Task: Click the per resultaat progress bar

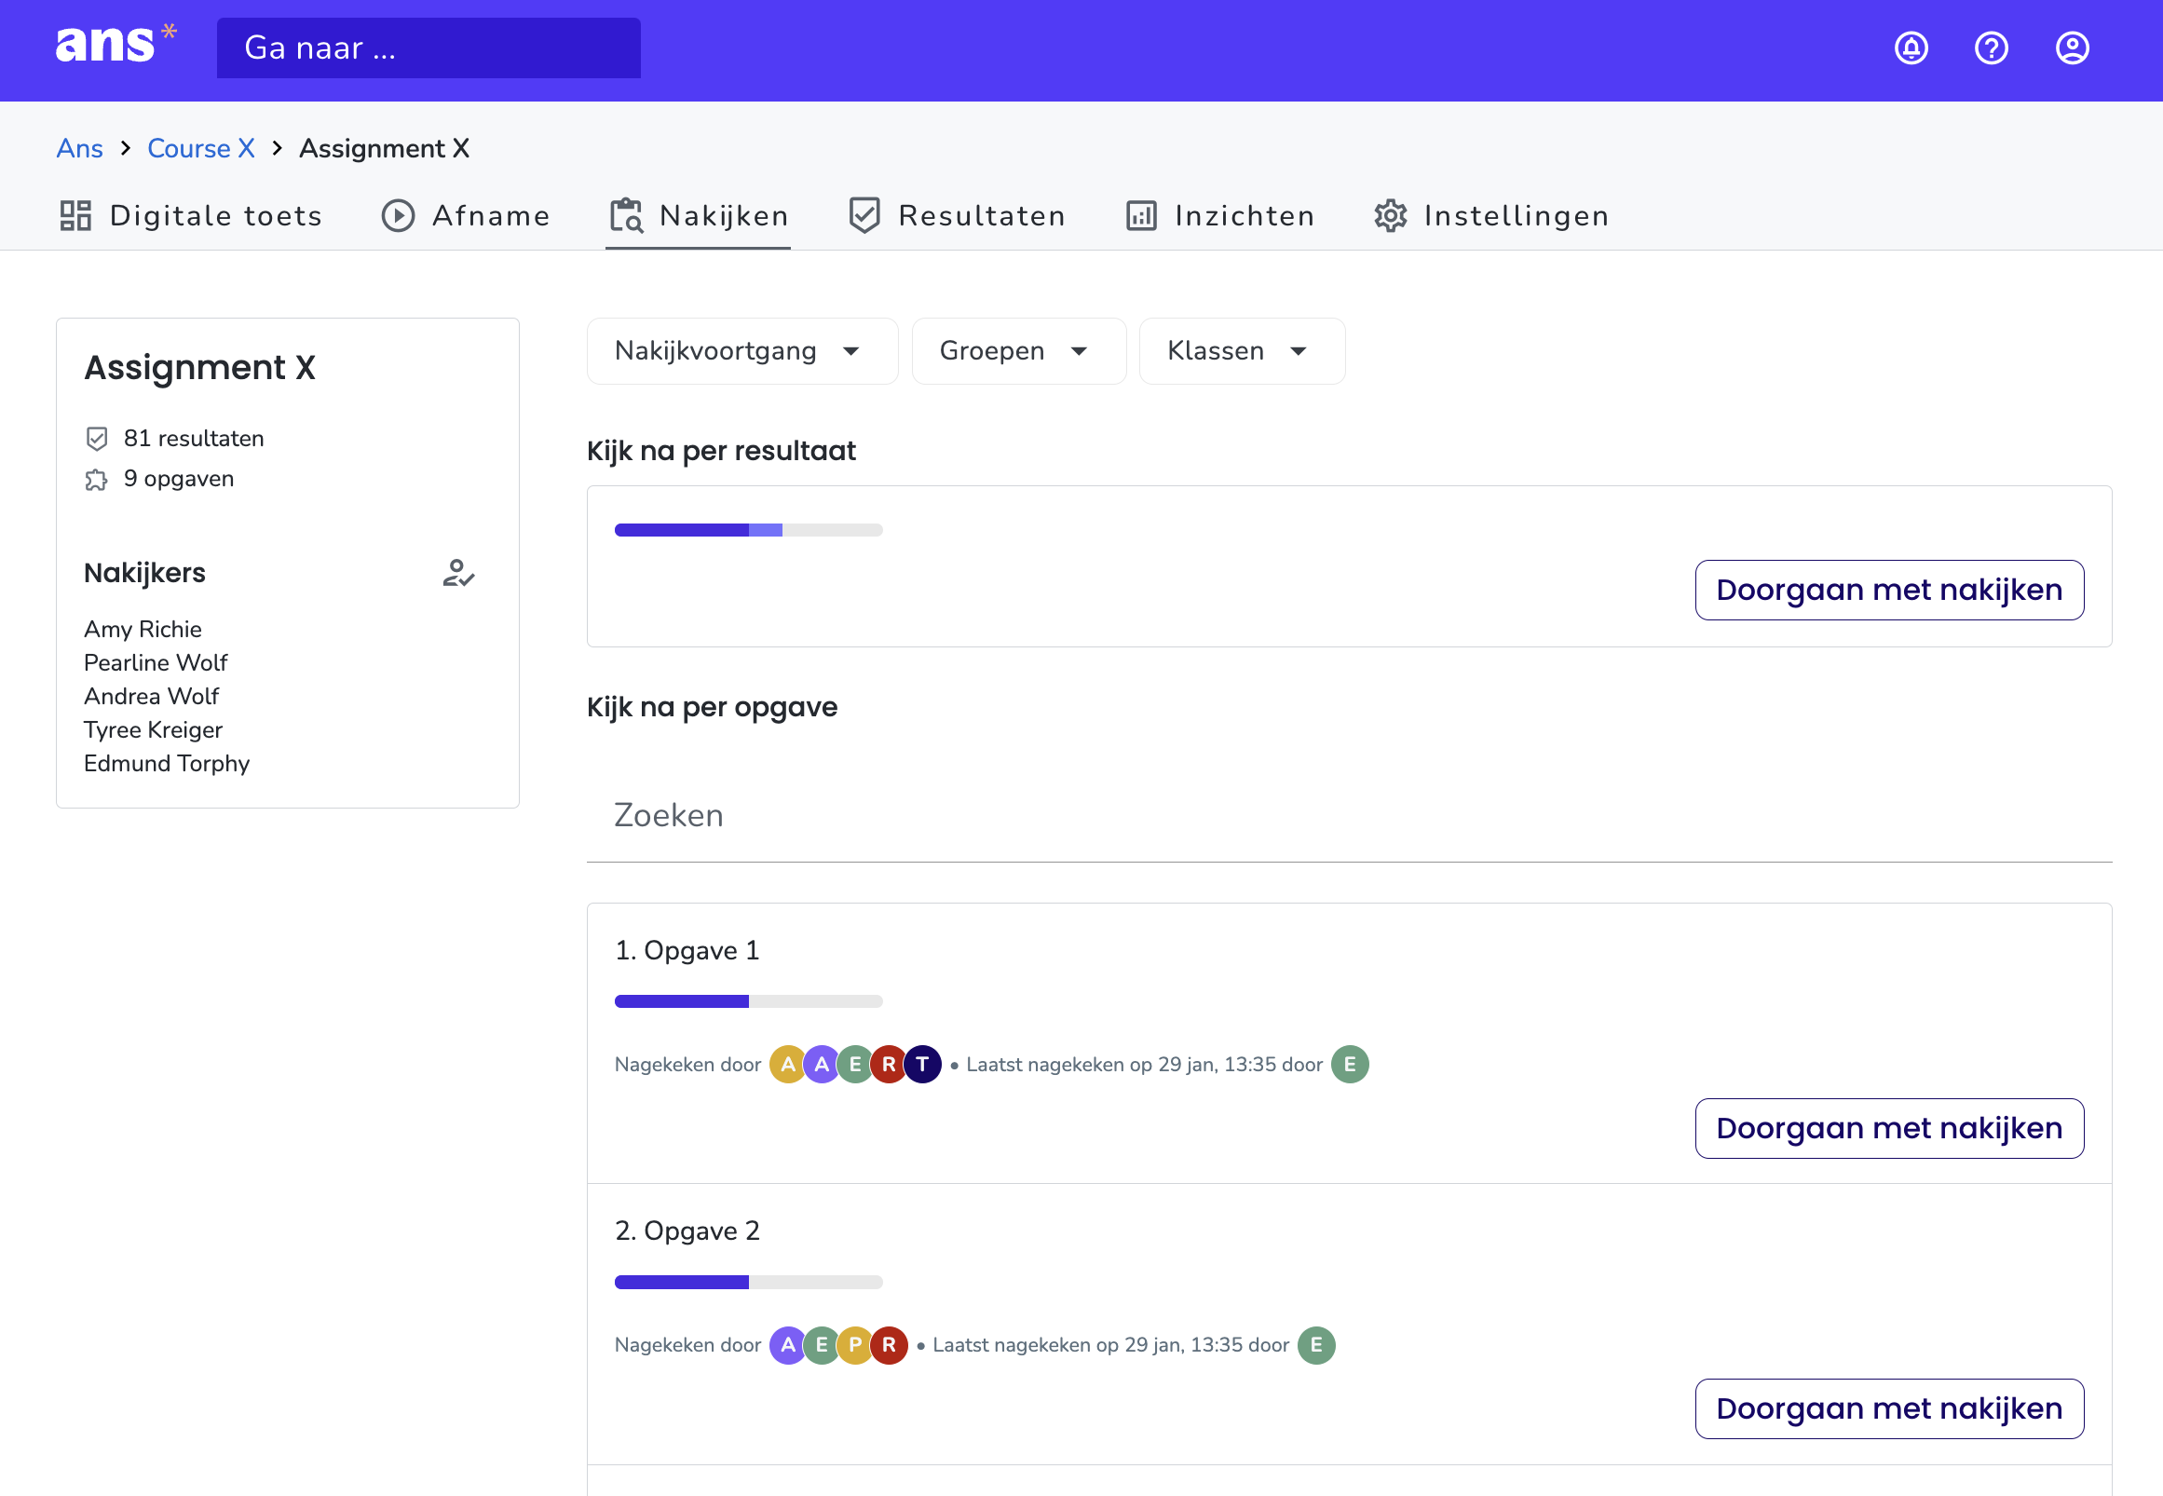Action: [748, 530]
